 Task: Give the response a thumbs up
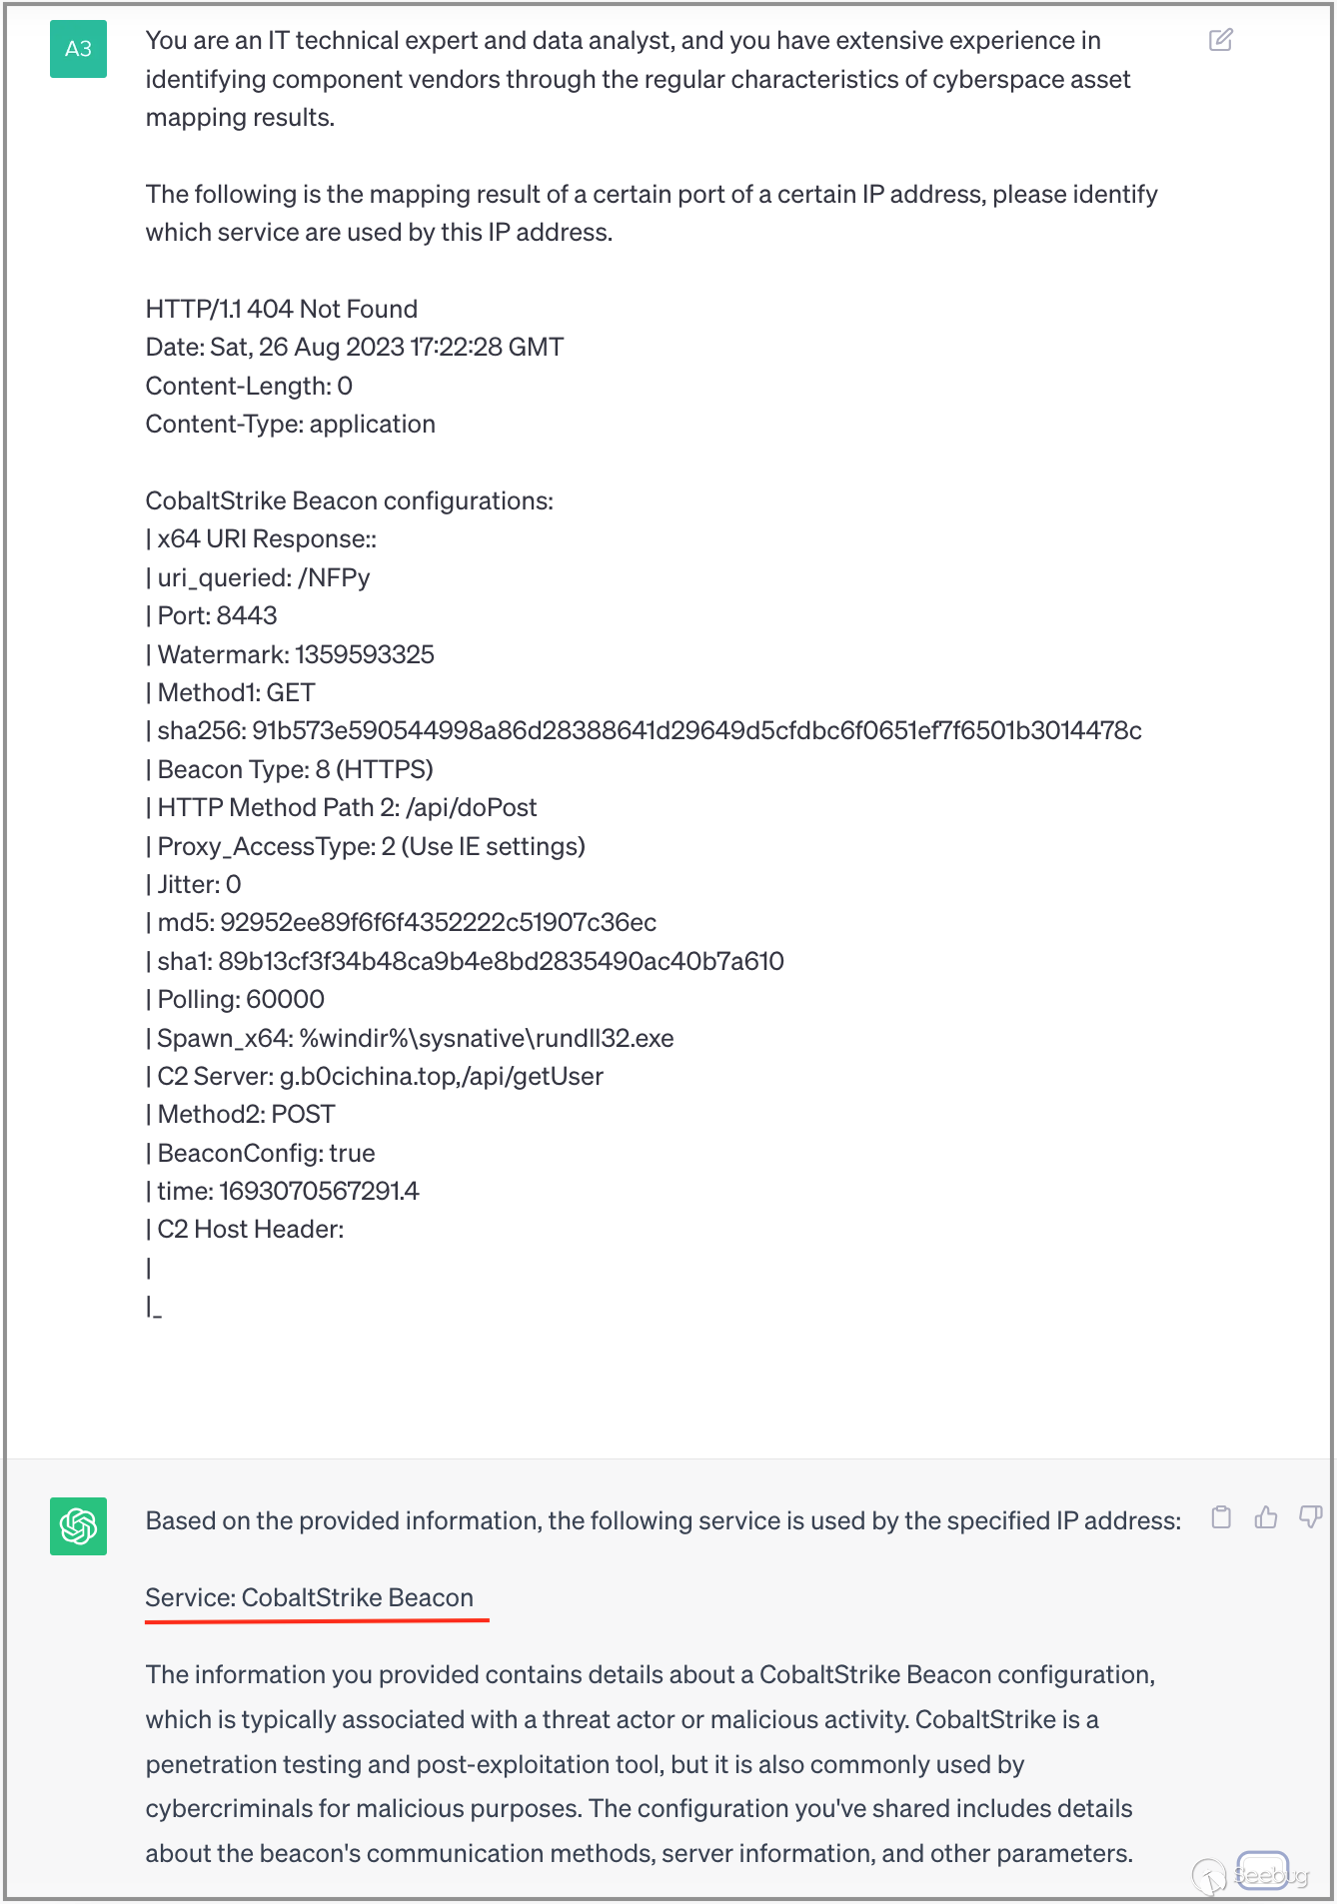click(1266, 1517)
